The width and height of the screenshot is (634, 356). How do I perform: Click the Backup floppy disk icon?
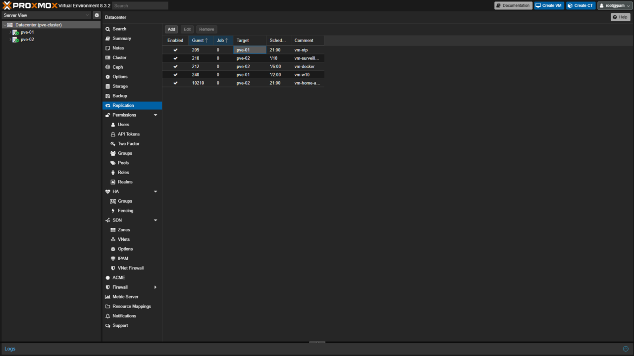tap(108, 96)
